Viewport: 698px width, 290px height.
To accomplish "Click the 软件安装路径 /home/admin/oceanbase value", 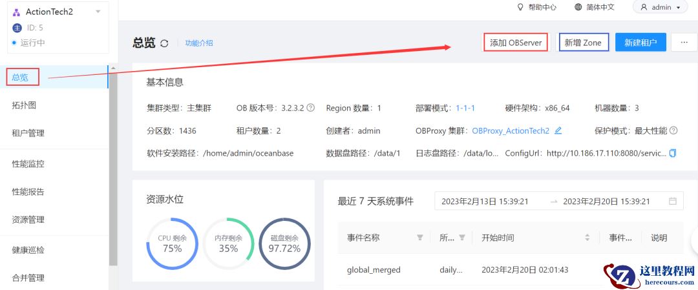I will (248, 153).
